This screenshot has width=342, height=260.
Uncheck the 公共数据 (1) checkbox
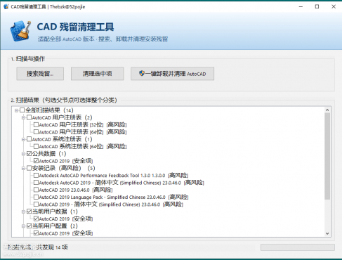(29, 154)
